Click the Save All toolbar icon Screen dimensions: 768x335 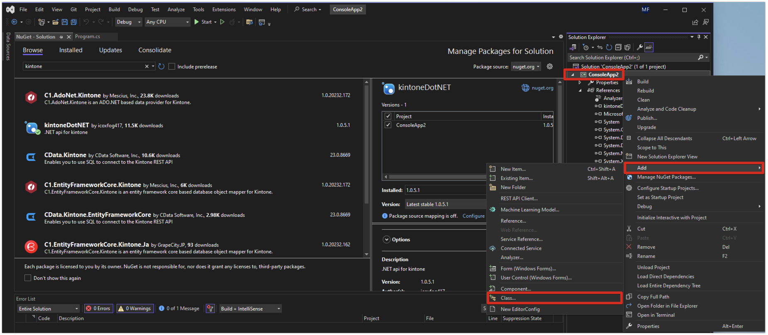point(73,22)
